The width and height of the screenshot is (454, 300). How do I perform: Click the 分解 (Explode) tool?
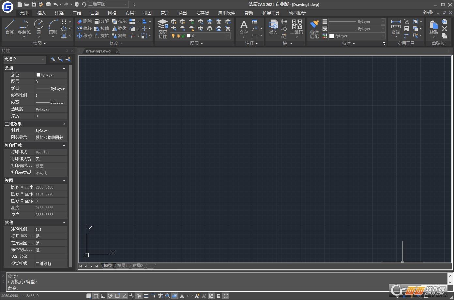coord(102,21)
